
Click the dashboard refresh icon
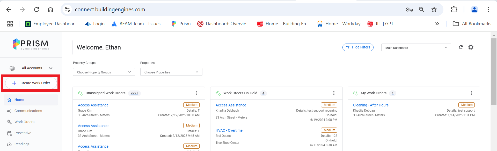[461, 47]
